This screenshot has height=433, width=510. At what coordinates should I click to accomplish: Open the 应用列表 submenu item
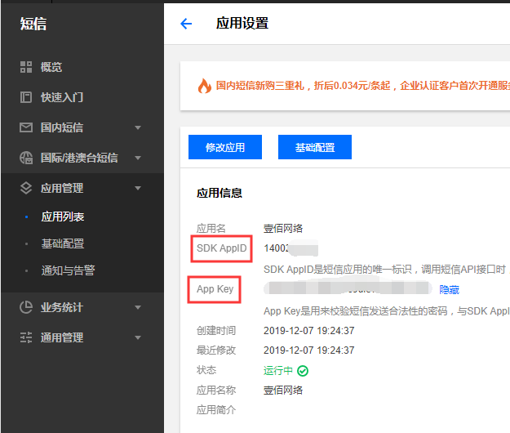(63, 216)
